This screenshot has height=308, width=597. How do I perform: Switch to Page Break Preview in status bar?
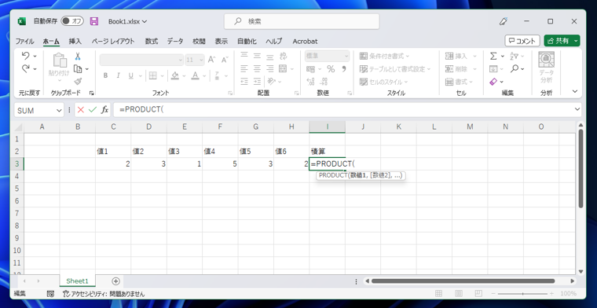[x=478, y=294]
